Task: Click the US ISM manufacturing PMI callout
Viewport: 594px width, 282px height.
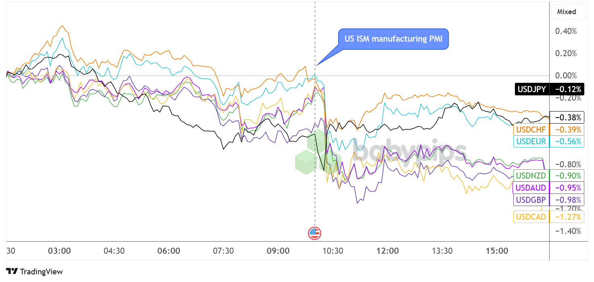Action: (x=393, y=39)
